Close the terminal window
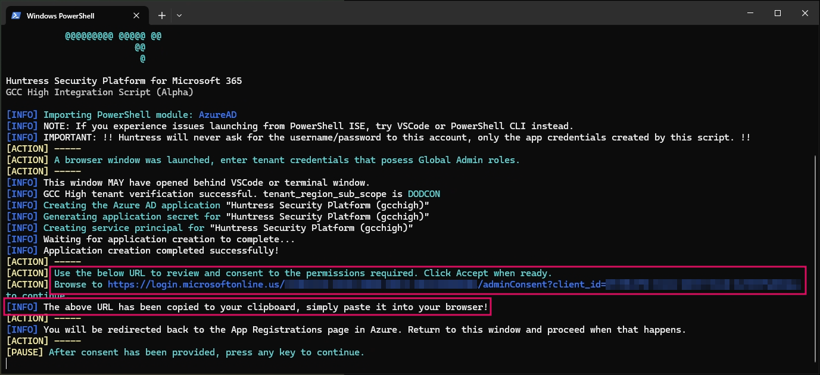 tap(805, 13)
